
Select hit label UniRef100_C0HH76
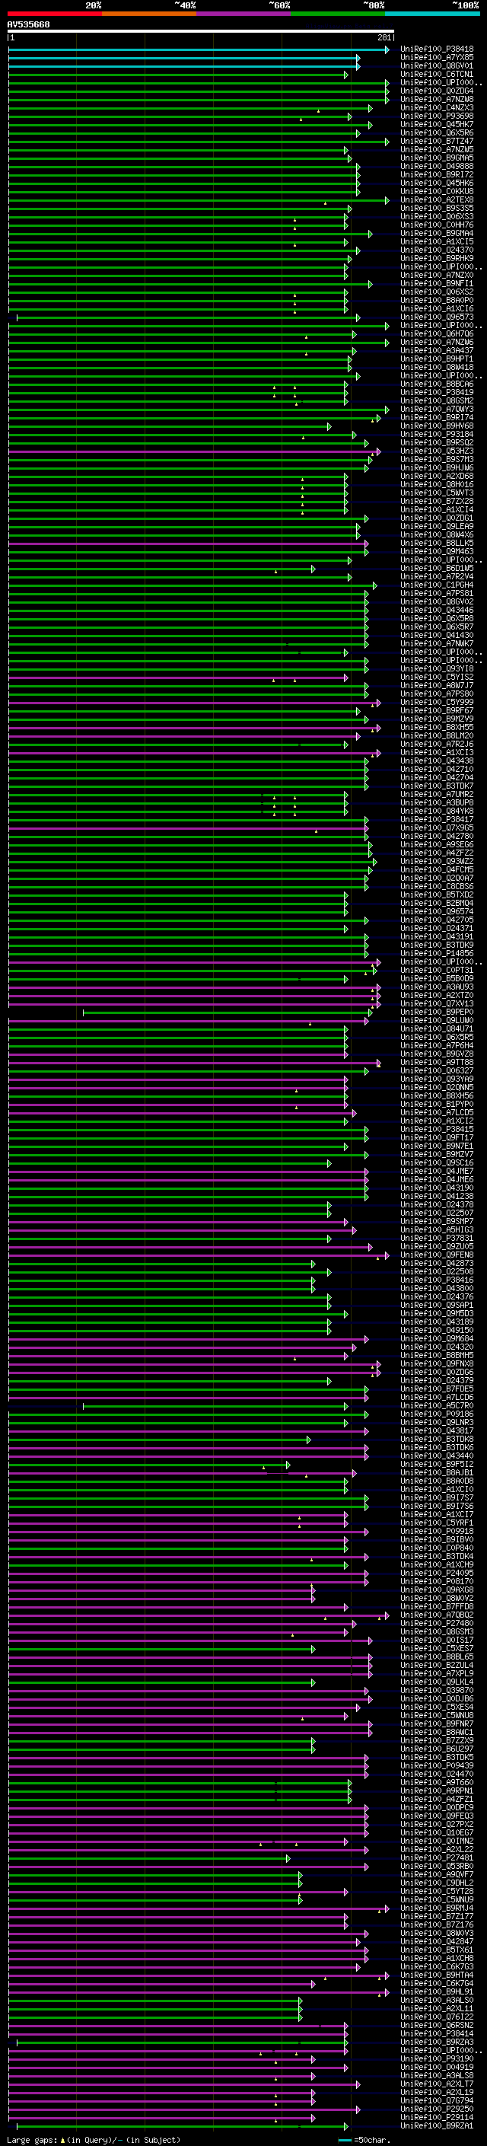(437, 225)
